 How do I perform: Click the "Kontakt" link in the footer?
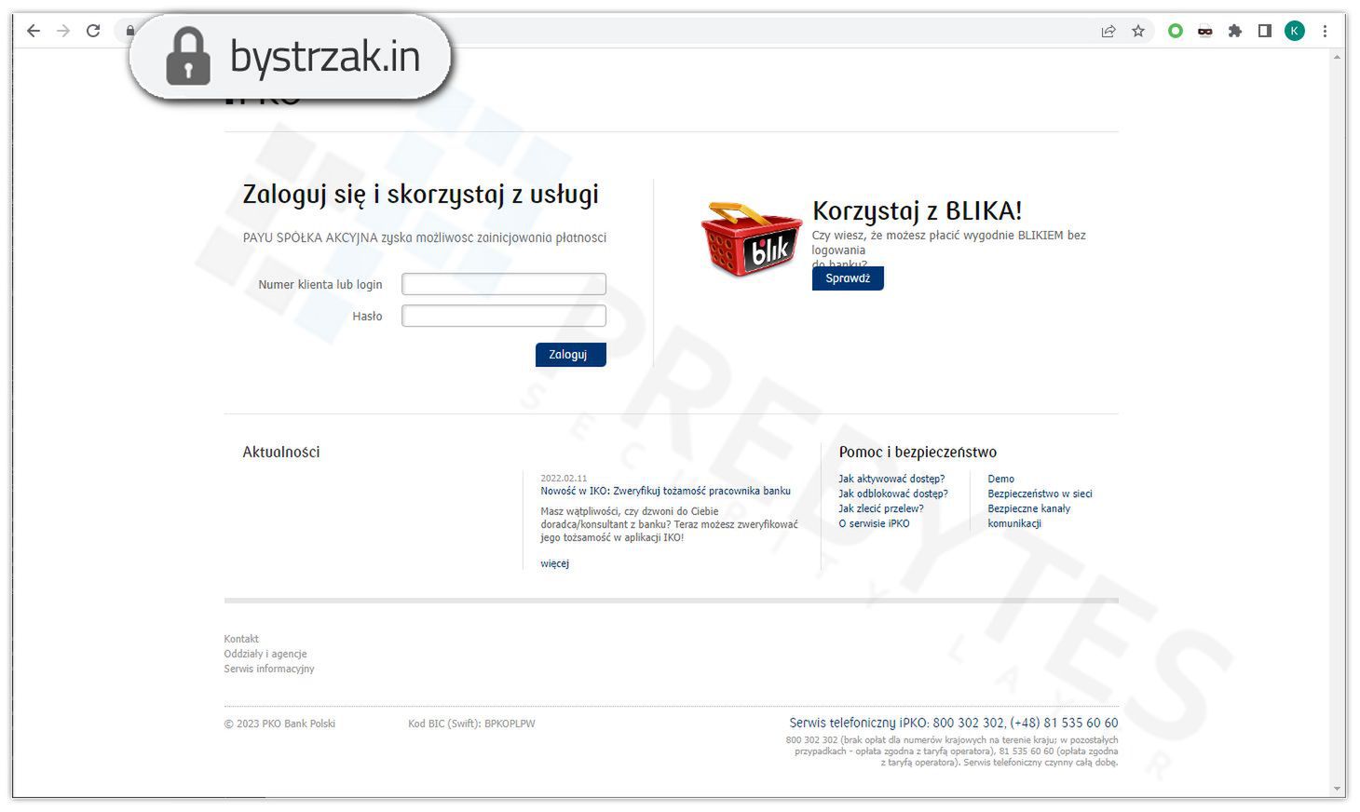click(241, 639)
